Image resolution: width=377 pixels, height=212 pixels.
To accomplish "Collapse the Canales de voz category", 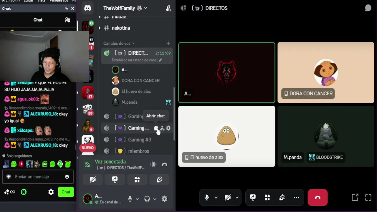I will point(119,43).
